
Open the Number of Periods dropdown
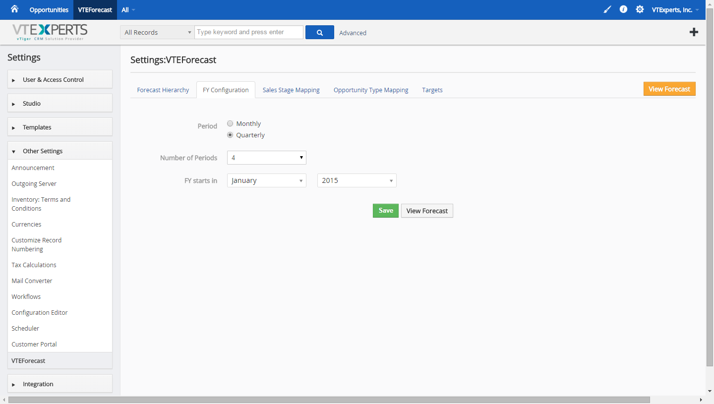(267, 158)
